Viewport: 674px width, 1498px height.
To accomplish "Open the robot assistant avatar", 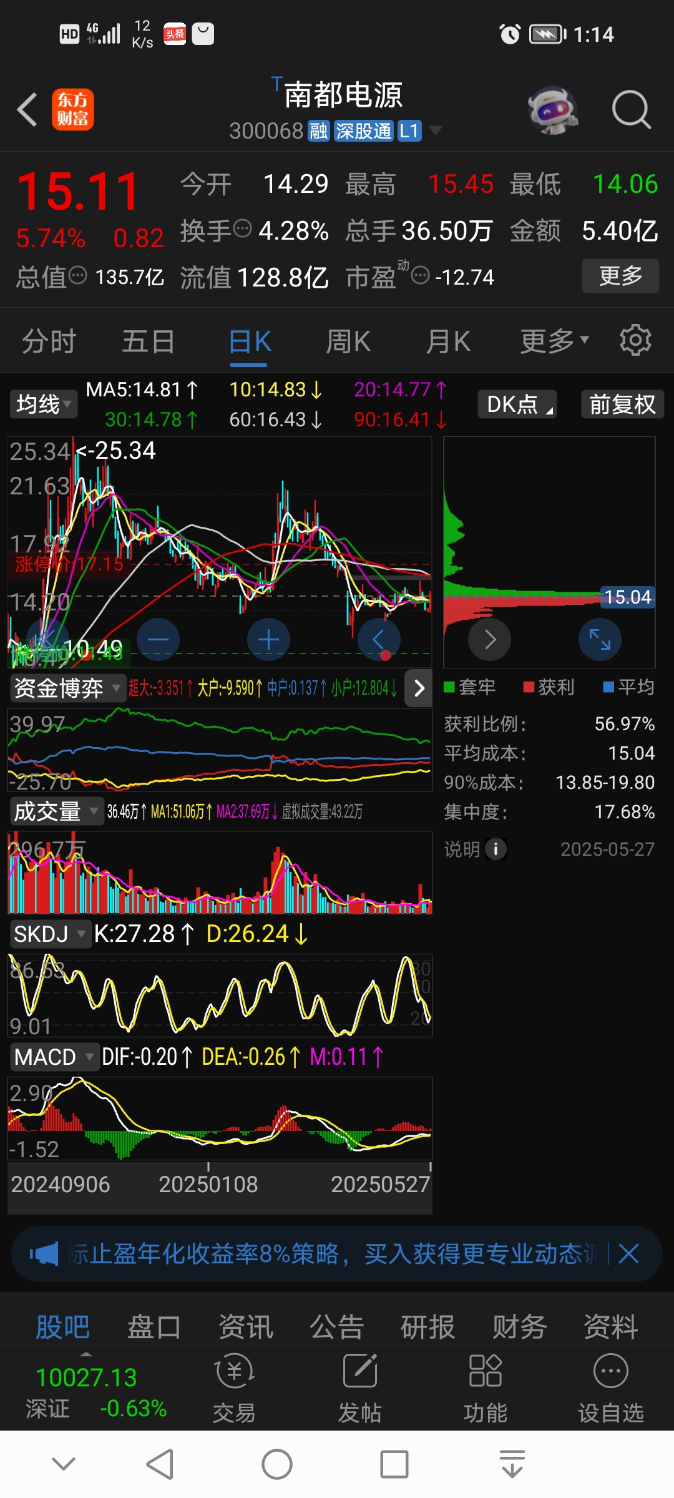I will (x=552, y=110).
